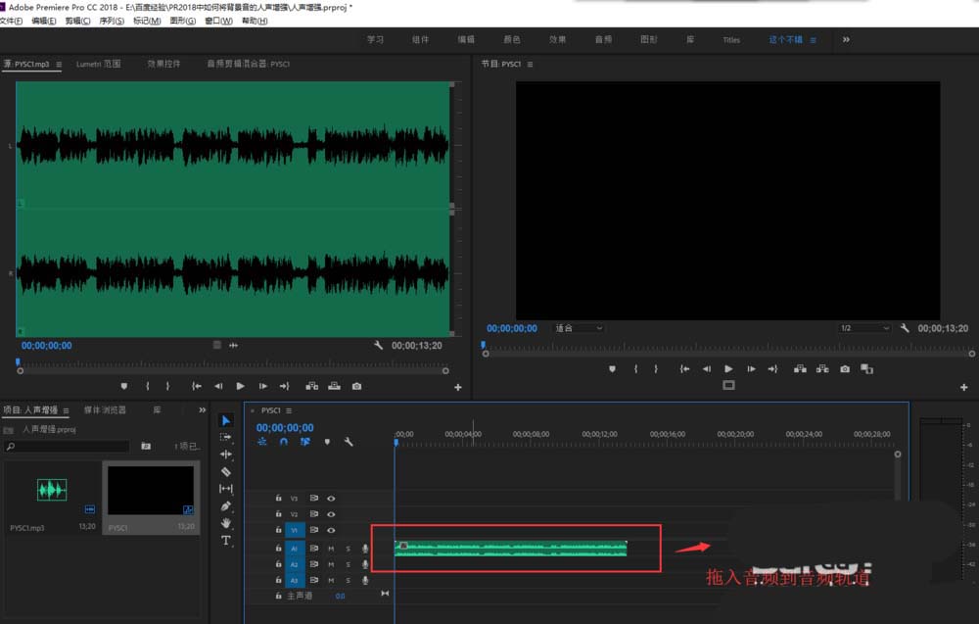This screenshot has height=624, width=979.
Task: Toggle lock on track V3
Action: (x=278, y=499)
